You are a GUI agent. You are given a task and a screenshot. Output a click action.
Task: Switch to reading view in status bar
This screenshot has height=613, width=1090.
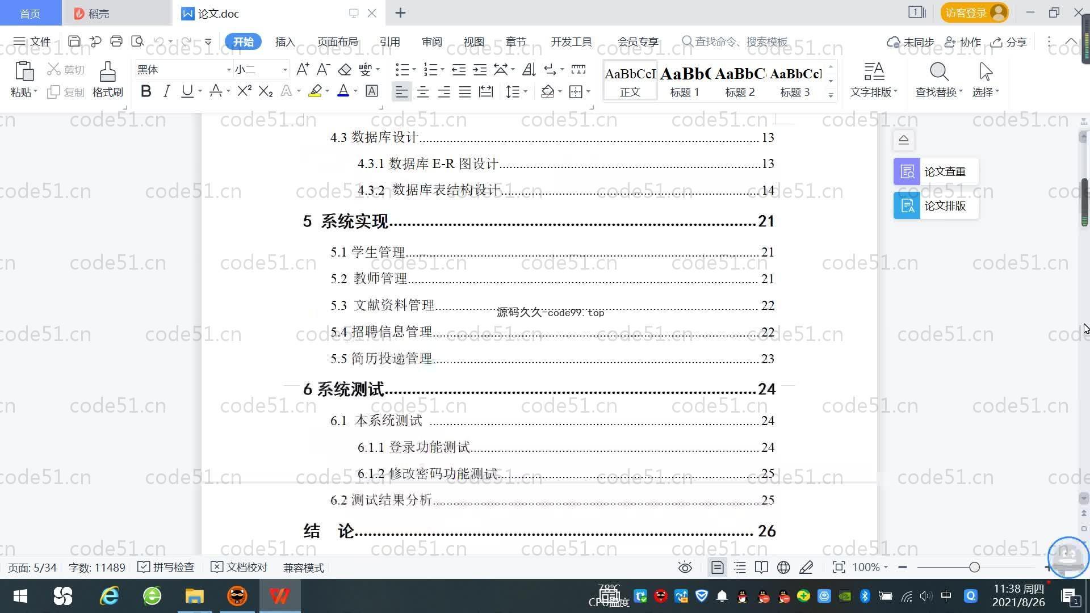tap(761, 568)
